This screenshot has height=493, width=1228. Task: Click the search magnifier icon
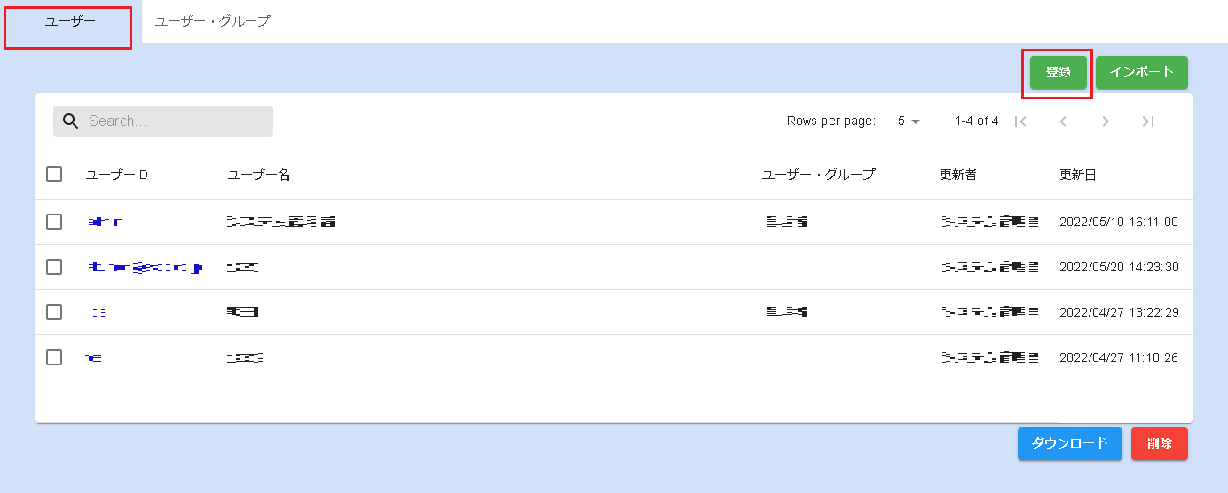click(71, 121)
